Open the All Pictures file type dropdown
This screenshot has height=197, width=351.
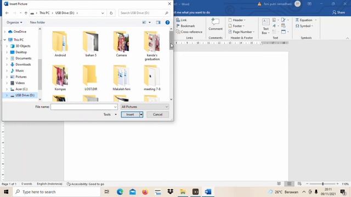coord(145,107)
